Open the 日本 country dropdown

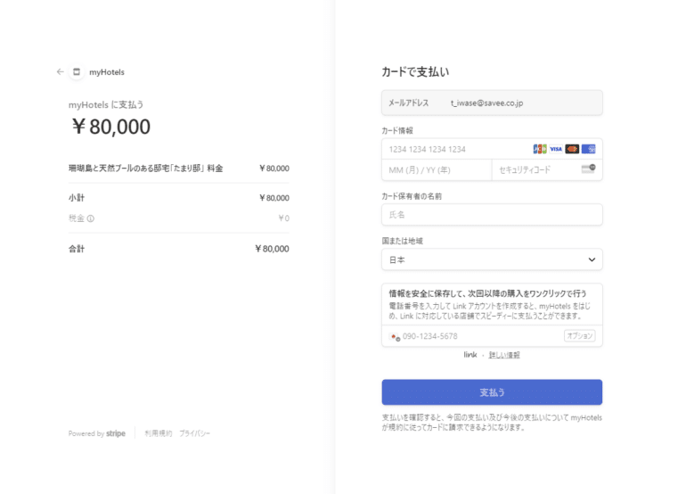pos(492,259)
